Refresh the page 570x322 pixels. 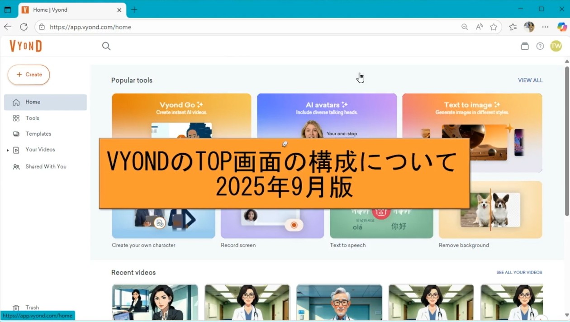coord(24,27)
